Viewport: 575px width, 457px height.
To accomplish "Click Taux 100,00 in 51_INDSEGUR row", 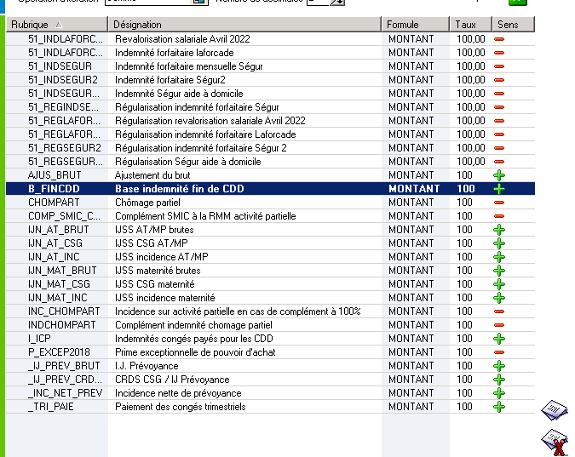I will (x=471, y=66).
